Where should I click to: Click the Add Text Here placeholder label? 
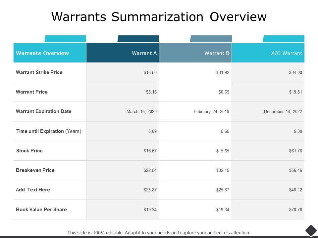(x=33, y=190)
